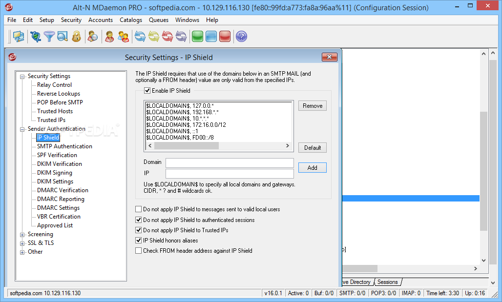Click the blue square toolbar button

point(211,37)
